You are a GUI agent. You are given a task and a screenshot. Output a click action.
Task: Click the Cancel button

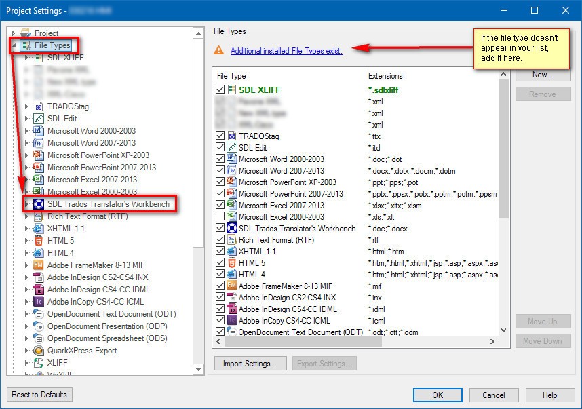point(494,395)
